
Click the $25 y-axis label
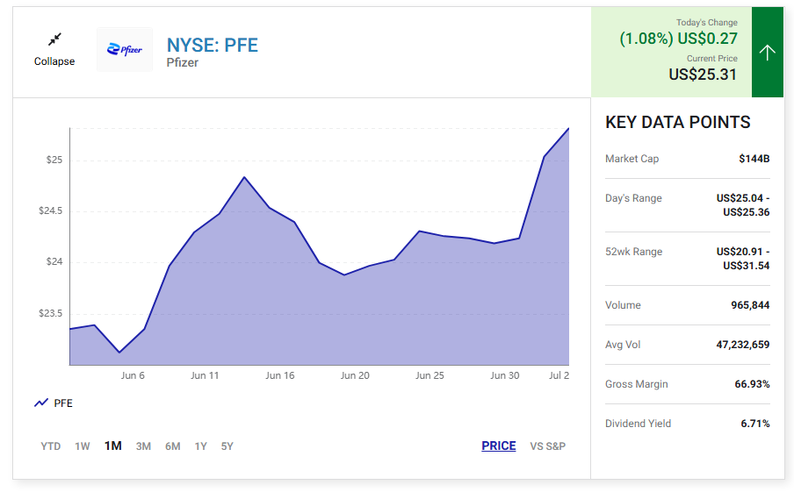tap(54, 160)
